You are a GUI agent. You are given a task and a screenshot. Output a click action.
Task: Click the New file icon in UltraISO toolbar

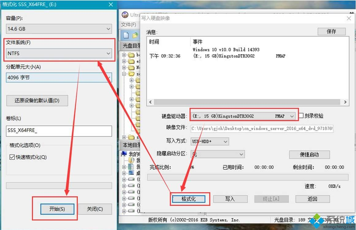pyautogui.click(x=126, y=35)
